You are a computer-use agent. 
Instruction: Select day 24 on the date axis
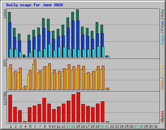click(122, 126)
